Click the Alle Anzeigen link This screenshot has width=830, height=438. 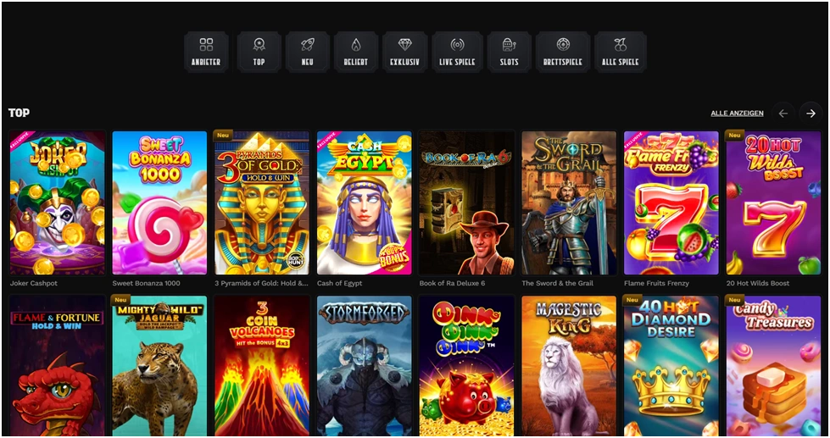tap(737, 114)
